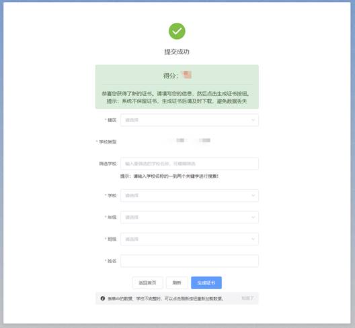Click the green certificate notice message
Screen dimensions: 355x328
coord(177,97)
